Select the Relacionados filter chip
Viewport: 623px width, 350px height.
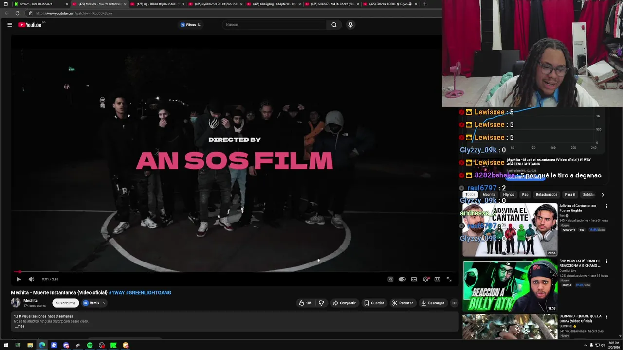pyautogui.click(x=547, y=195)
